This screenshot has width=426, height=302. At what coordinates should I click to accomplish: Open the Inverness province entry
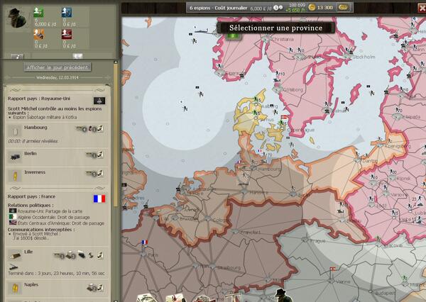coord(57,175)
